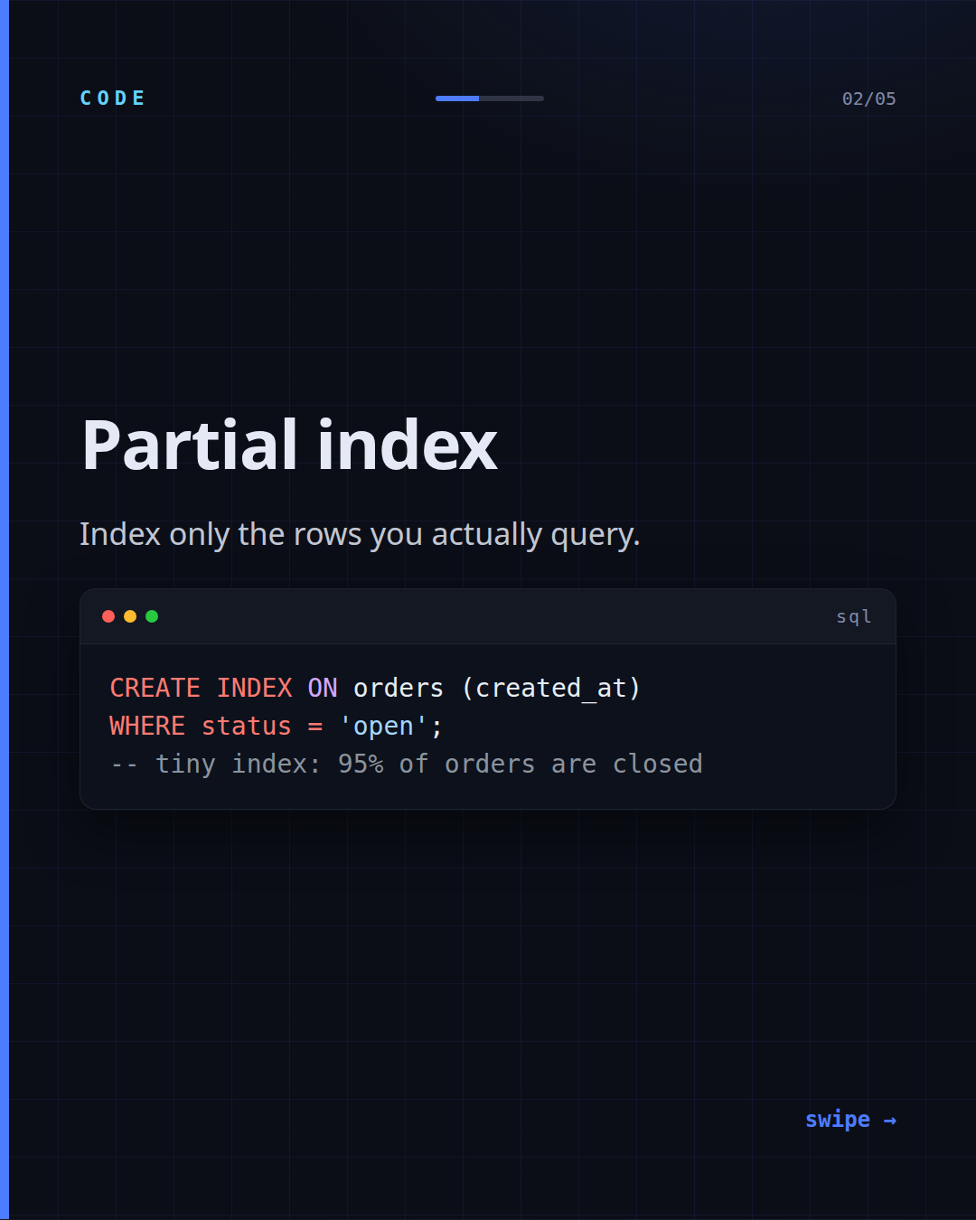Click the sql language label
This screenshot has width=976, height=1220.
tap(854, 616)
